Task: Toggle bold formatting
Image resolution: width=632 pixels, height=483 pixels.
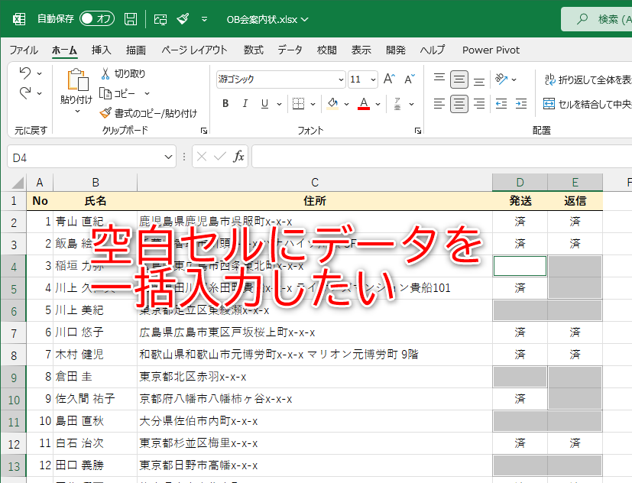Action: [225, 102]
